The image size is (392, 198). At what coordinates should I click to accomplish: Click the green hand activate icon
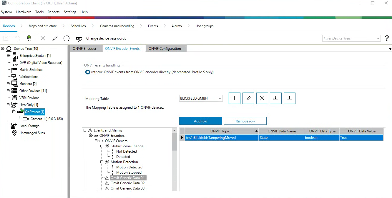tap(29, 38)
